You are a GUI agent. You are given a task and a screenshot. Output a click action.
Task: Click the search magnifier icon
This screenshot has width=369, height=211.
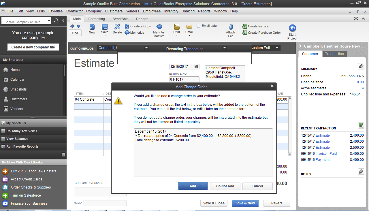tap(56, 21)
